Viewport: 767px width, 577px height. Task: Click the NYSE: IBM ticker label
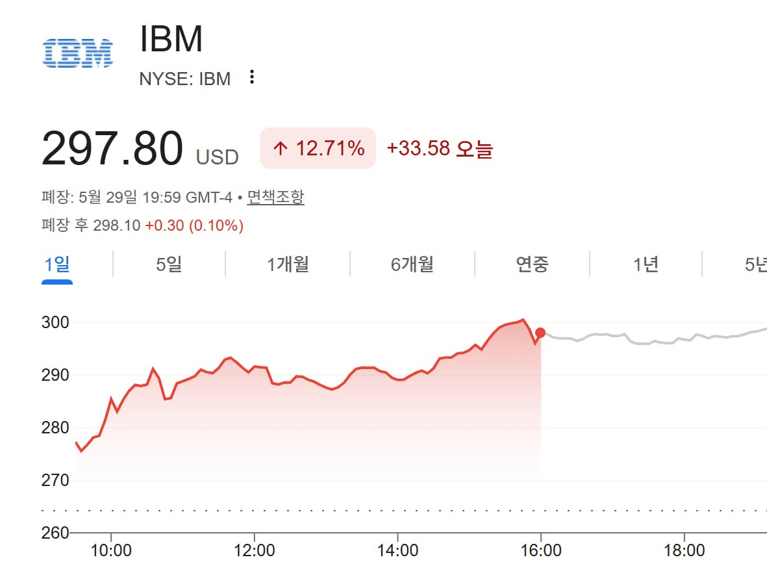(x=185, y=79)
